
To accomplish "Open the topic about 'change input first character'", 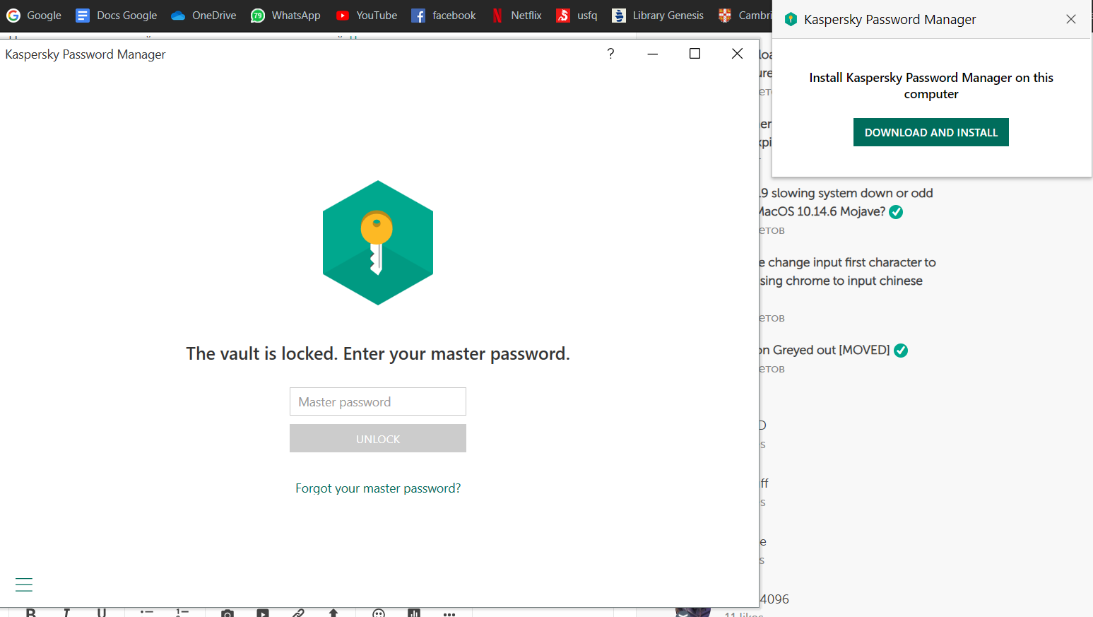I will (848, 271).
